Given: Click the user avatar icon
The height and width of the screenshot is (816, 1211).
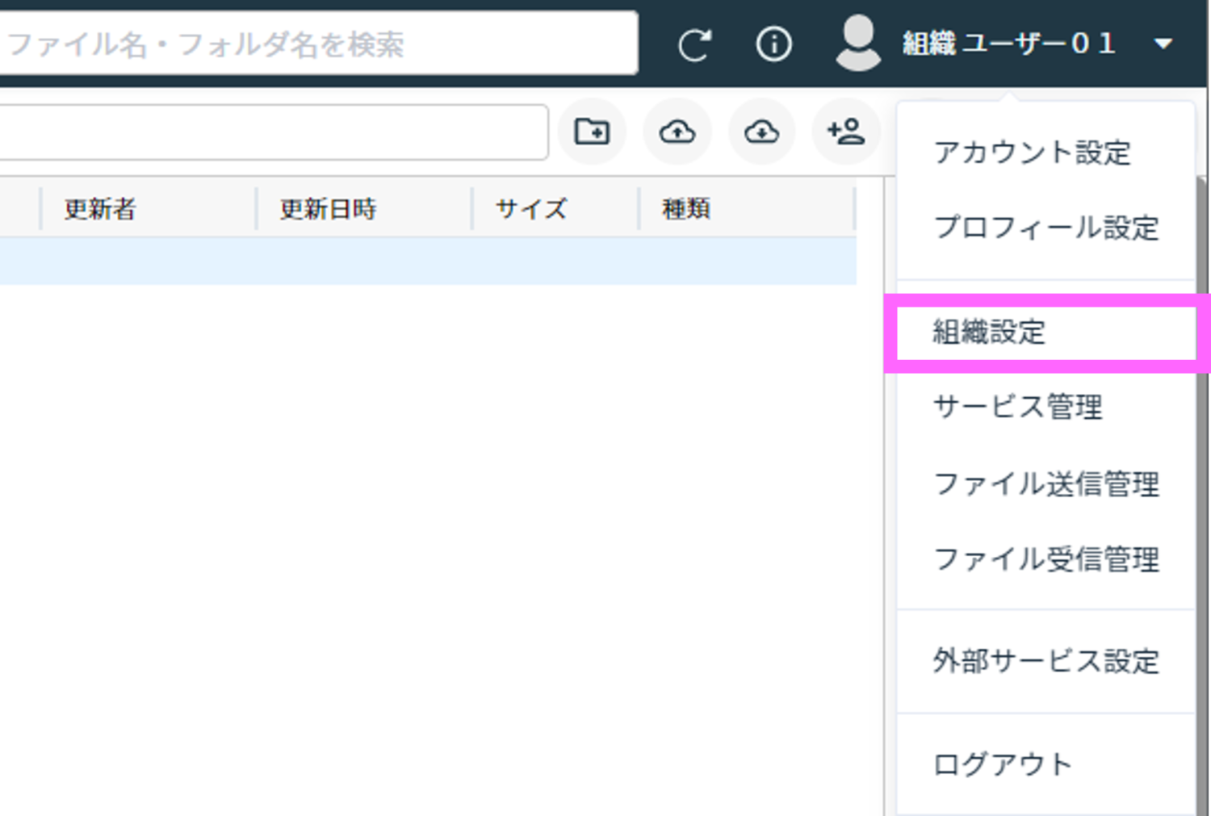Looking at the screenshot, I should [858, 44].
